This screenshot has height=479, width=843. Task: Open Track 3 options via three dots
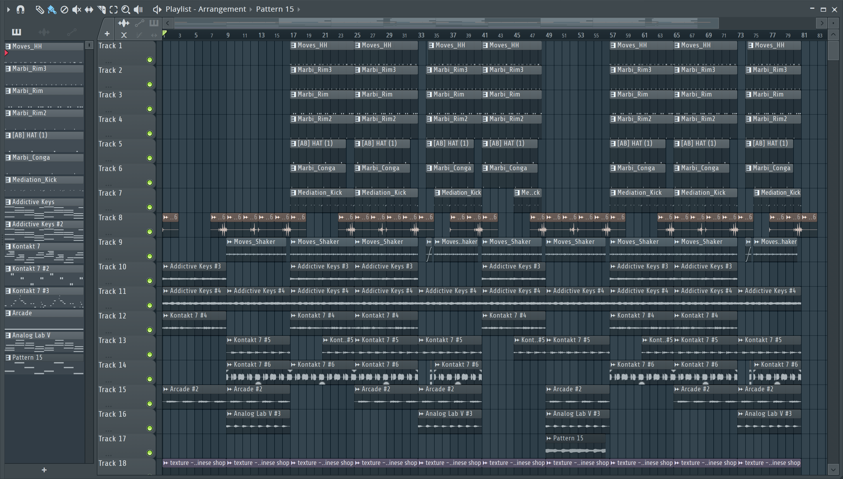109,111
